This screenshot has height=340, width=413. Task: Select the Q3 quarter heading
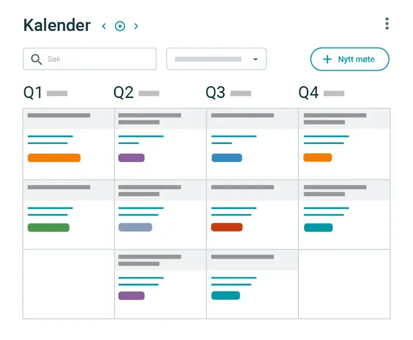pyautogui.click(x=215, y=93)
